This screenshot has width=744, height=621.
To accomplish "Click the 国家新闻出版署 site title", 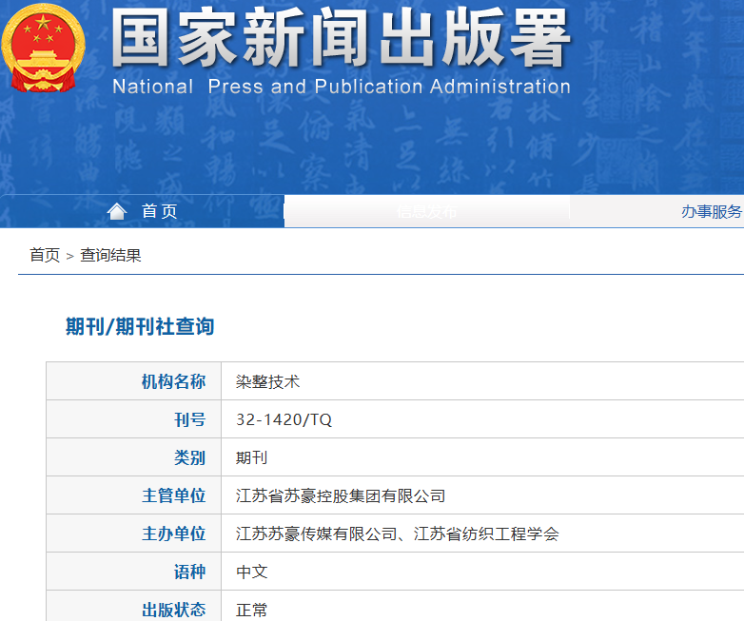I will [x=341, y=38].
